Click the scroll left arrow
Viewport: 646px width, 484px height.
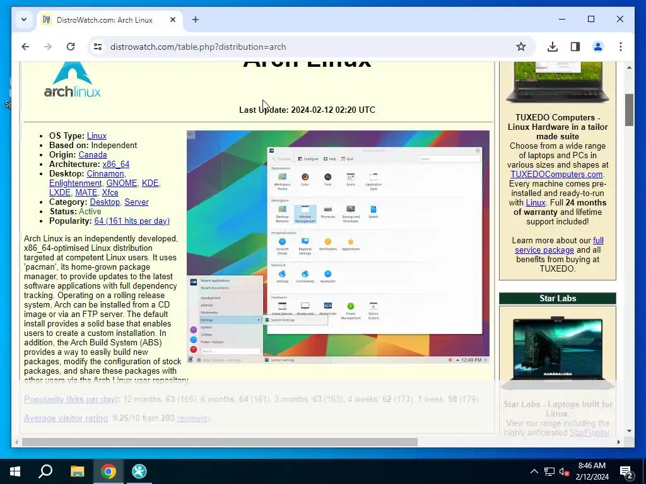point(16,442)
